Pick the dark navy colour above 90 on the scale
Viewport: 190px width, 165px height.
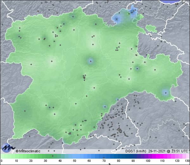[133, 156]
